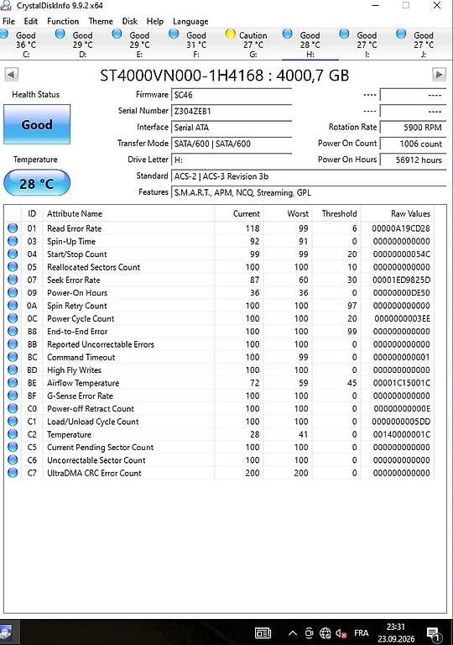Click the 28 °C temperature button
The height and width of the screenshot is (645, 453).
(x=37, y=183)
